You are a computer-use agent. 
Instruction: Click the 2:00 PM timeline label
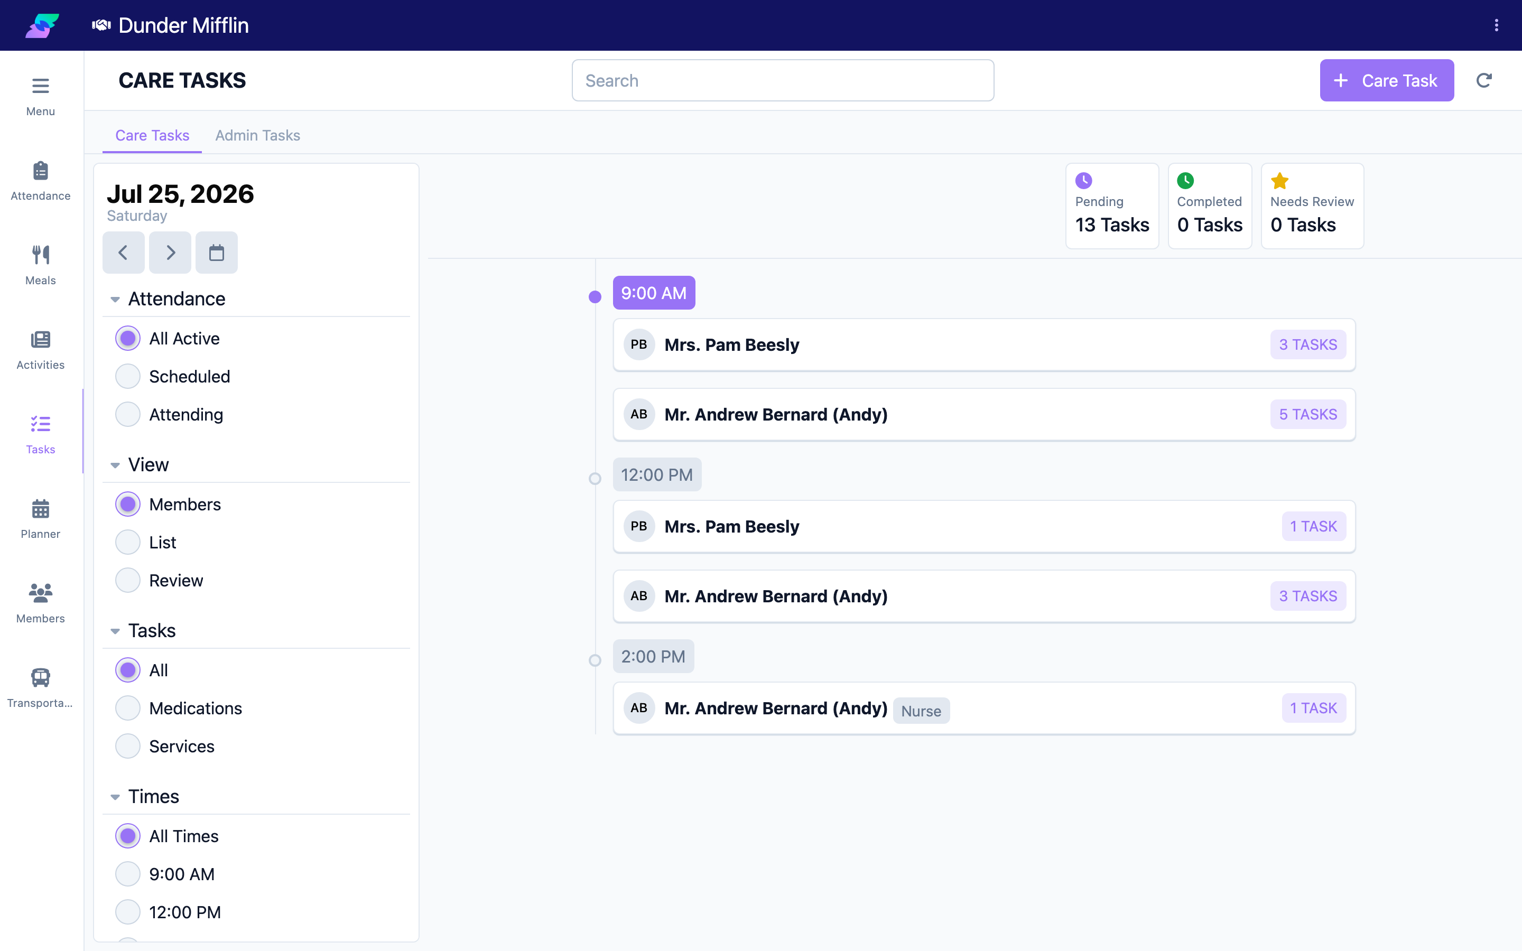[653, 657]
